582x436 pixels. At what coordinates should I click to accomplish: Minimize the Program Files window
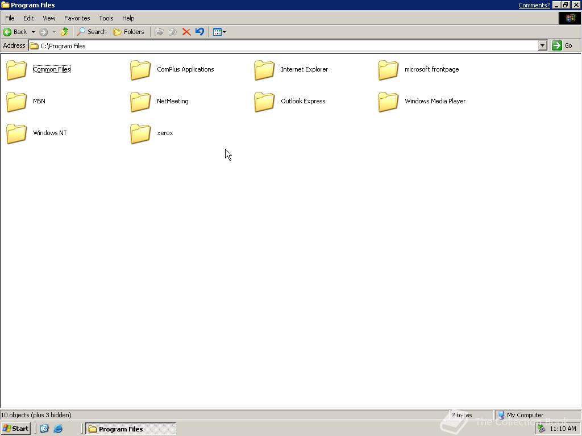[x=557, y=5]
